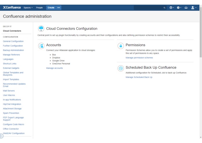The image size is (202, 143).
Task: Open the help question-mark menu
Action: pyautogui.click(x=171, y=8)
